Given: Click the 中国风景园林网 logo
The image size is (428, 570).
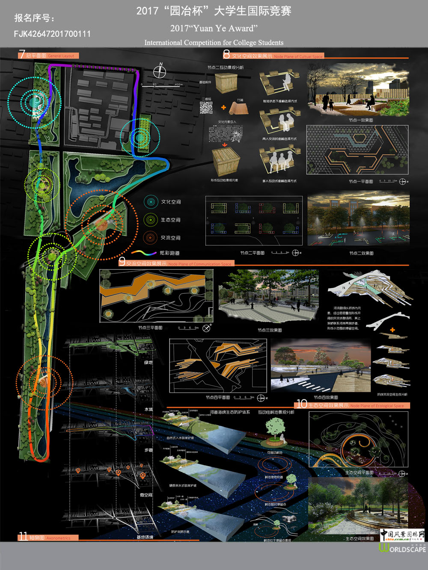Looking at the screenshot, I should [x=402, y=535].
